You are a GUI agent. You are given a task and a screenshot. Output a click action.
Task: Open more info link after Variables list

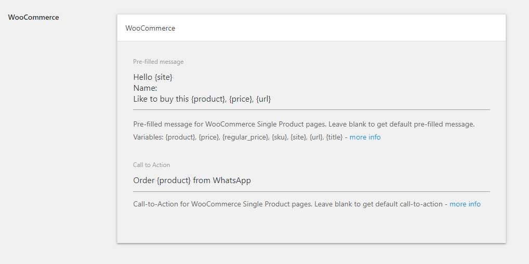tap(365, 137)
